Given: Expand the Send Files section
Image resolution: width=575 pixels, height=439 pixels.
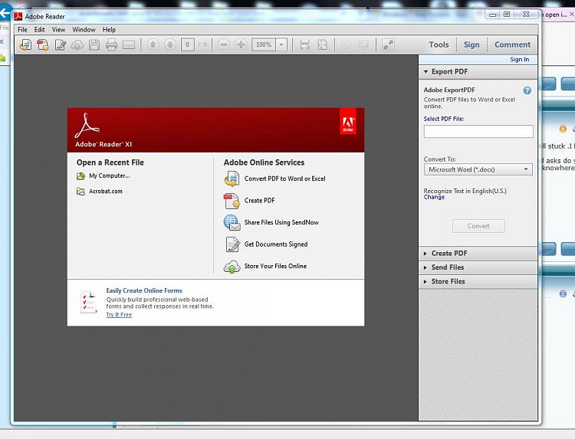Looking at the screenshot, I should click(x=478, y=267).
